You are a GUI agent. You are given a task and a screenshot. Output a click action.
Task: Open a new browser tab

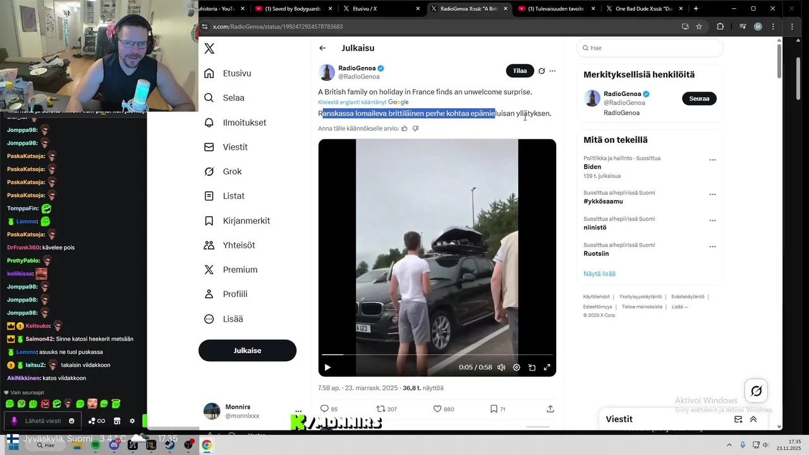696,9
